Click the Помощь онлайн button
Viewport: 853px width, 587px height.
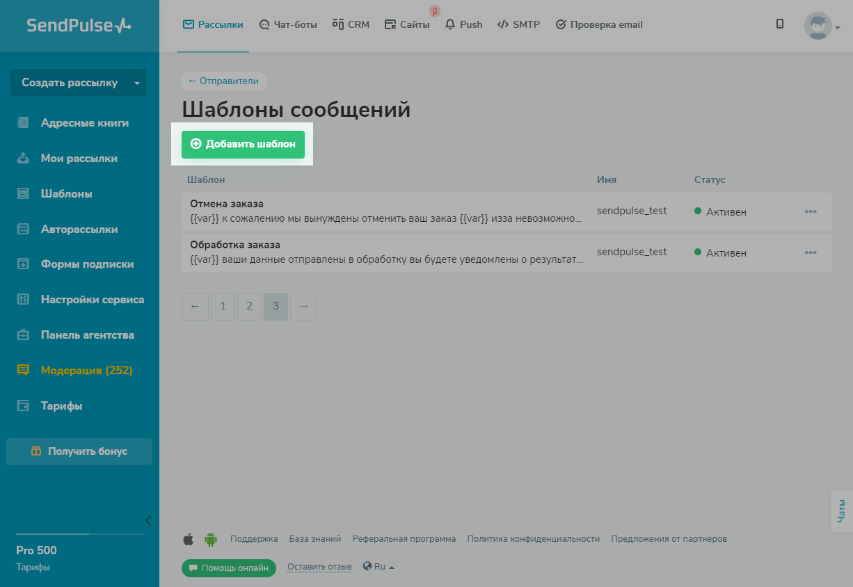pos(229,568)
